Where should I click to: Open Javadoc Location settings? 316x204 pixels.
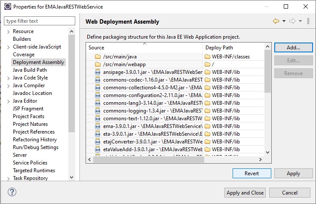pos(32,93)
